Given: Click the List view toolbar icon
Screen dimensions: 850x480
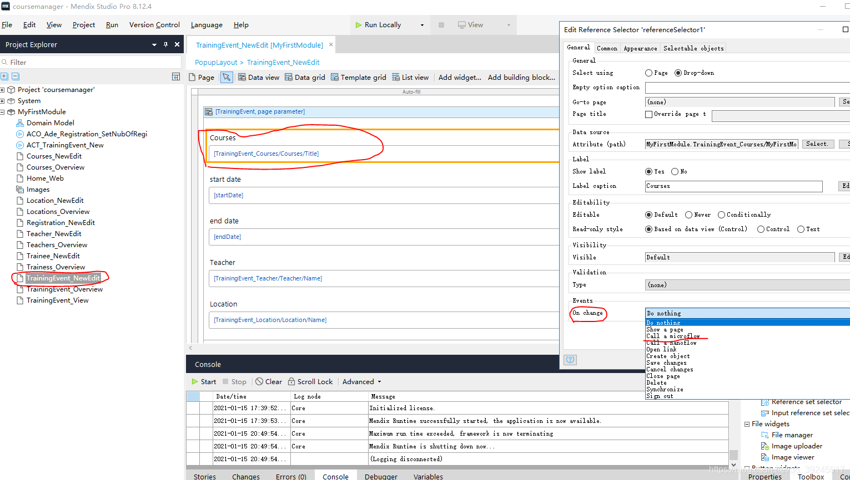Looking at the screenshot, I should [396, 78].
